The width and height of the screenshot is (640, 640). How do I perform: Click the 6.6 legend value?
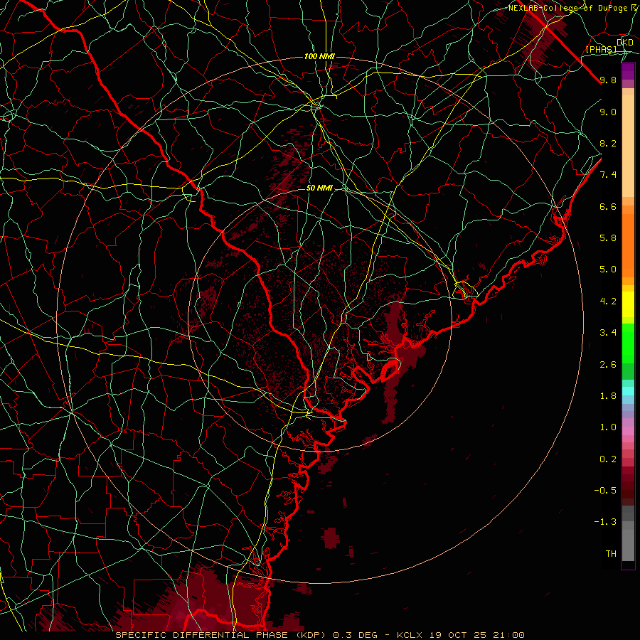(x=608, y=206)
